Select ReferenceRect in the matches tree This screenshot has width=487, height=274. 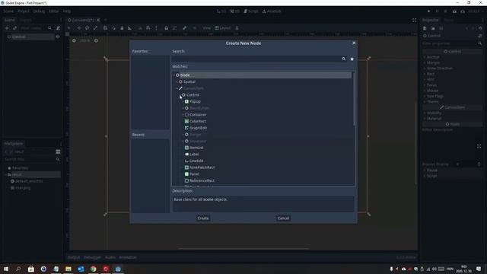pos(202,180)
